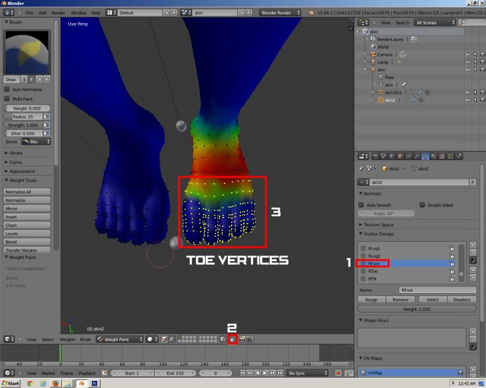Open the Object Constraints chain tab
The height and width of the screenshot is (388, 486).
[409, 156]
